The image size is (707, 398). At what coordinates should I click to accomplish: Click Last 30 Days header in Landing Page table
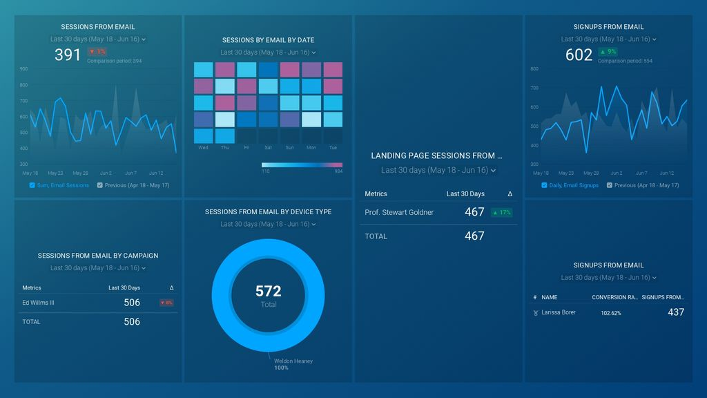click(x=465, y=193)
